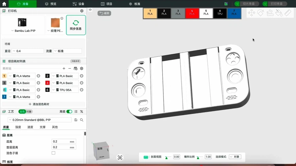The height and width of the screenshot is (166, 296).
Task: Switch the 全局/对象 toggle to 对象
Action: point(29,112)
